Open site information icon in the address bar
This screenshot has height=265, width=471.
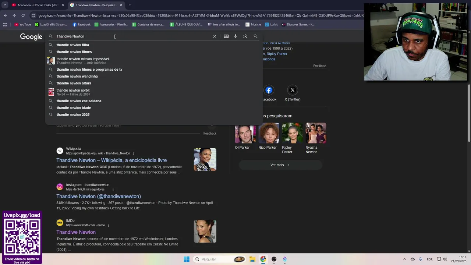pyautogui.click(x=33, y=15)
